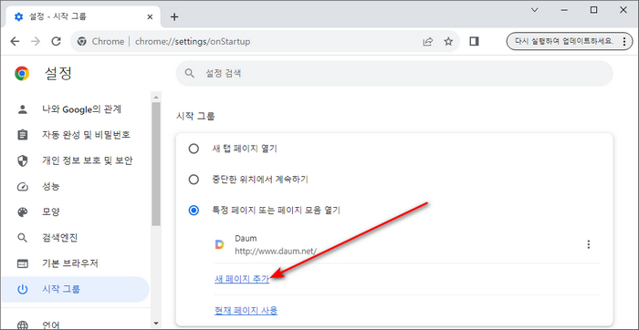Click the shield icon for 개인 정보 보호 및 보안
Image resolution: width=639 pixels, height=330 pixels.
click(23, 160)
